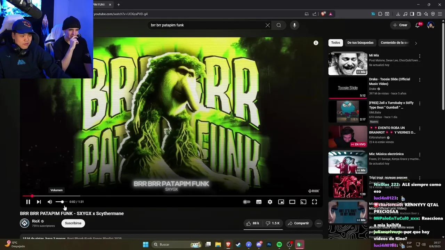Click the share page icon in address bar

click(314, 14)
